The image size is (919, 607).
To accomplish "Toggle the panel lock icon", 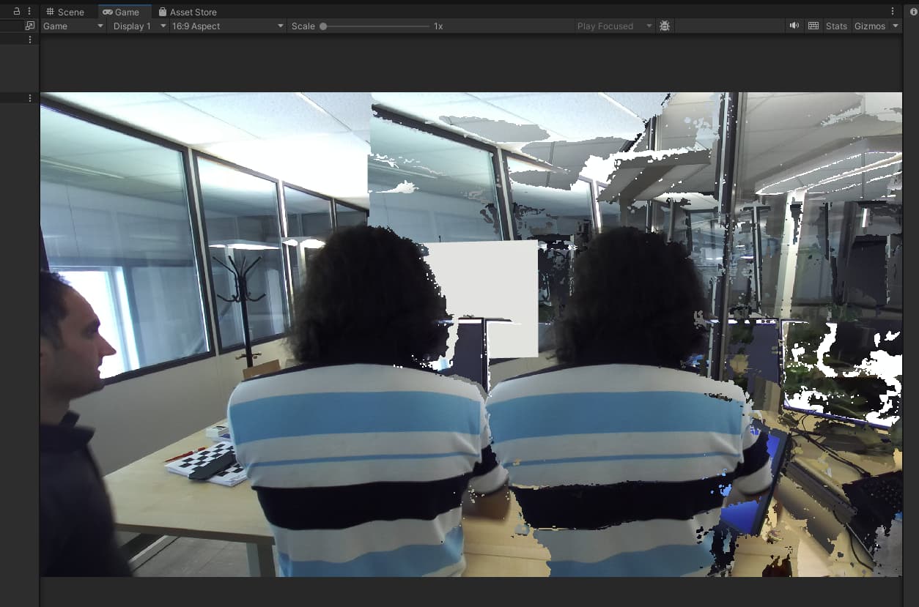I will click(x=17, y=12).
